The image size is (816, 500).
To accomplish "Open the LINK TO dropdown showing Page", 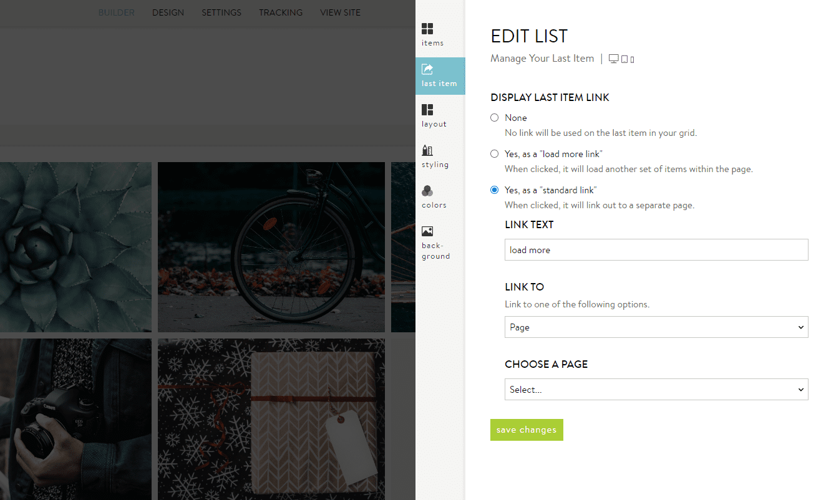I will tap(656, 327).
